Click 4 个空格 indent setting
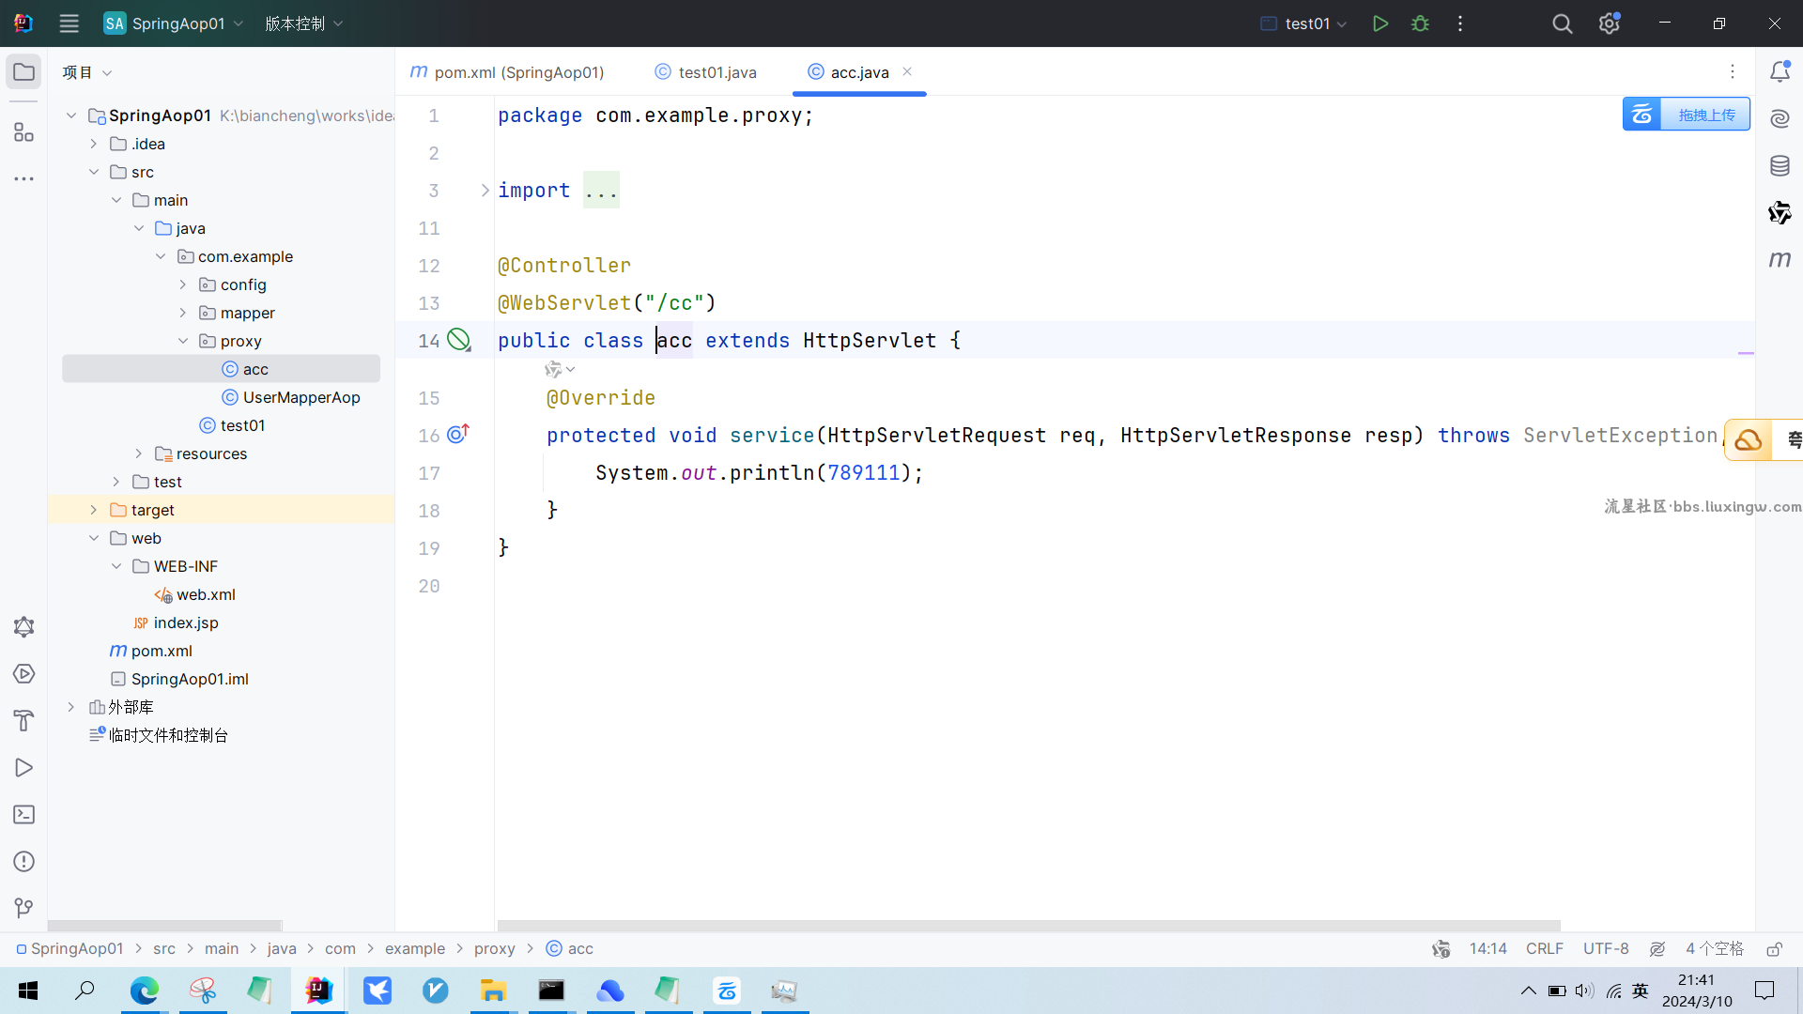The height and width of the screenshot is (1014, 1803). pyautogui.click(x=1714, y=949)
